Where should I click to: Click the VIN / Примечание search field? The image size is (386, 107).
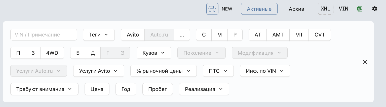point(44,35)
